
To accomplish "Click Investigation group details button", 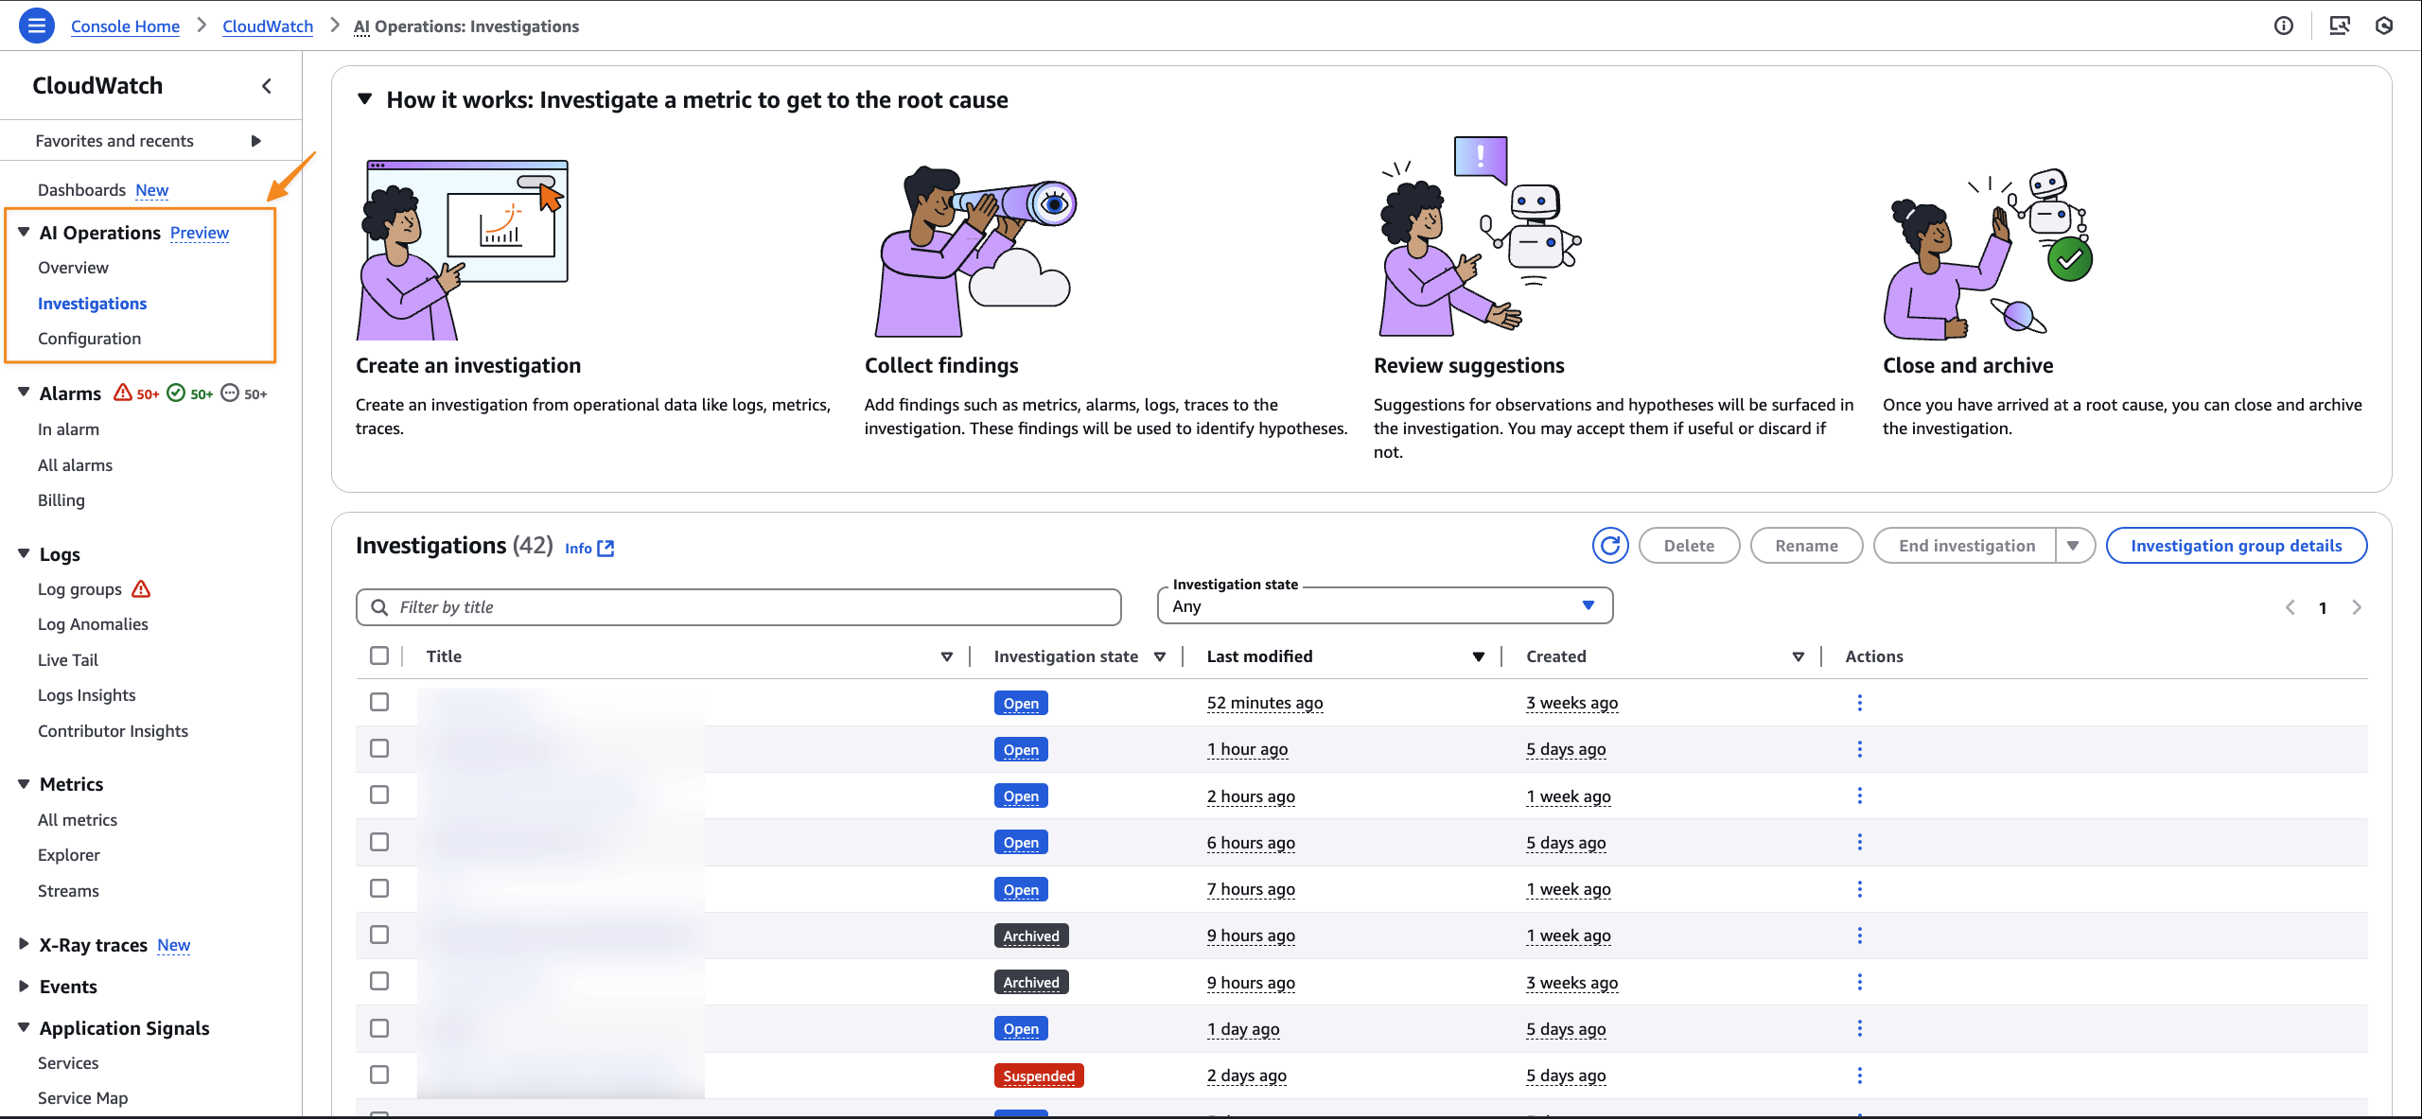I will [2236, 546].
